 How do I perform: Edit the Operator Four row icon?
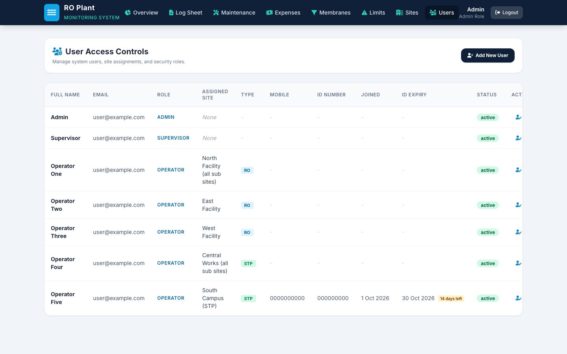(518, 263)
